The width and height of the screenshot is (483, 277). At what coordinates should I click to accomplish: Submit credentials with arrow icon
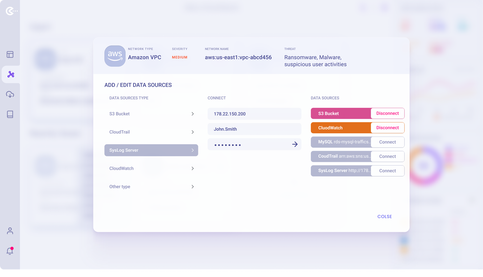pyautogui.click(x=295, y=144)
